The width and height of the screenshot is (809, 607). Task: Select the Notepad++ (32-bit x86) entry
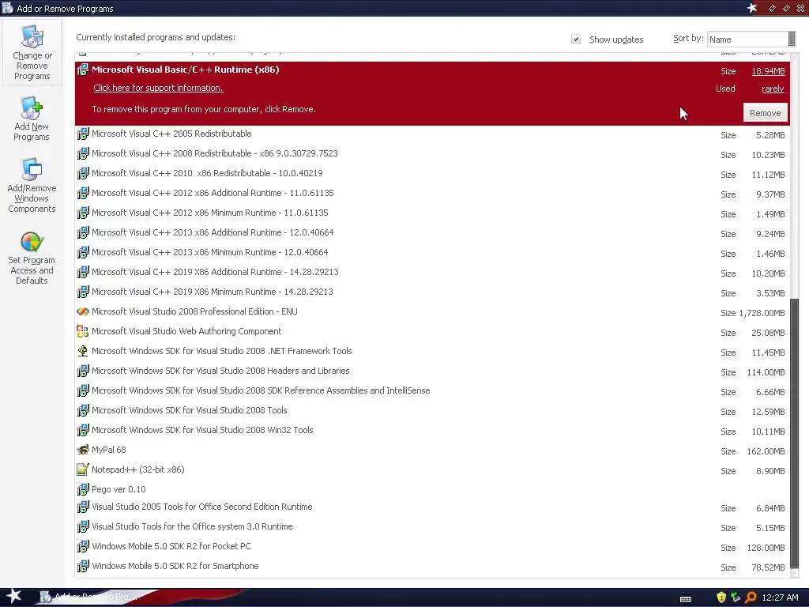(432, 469)
